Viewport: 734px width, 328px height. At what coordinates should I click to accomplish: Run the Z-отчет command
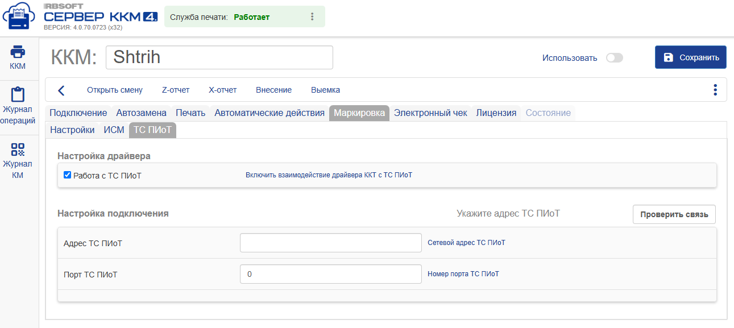[x=176, y=90]
